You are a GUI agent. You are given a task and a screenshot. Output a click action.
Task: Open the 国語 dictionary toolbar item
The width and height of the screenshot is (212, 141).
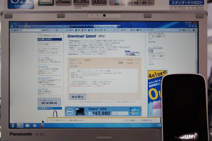pos(78,30)
